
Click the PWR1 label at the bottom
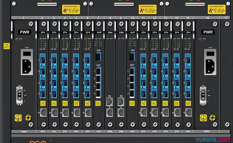click(x=24, y=131)
